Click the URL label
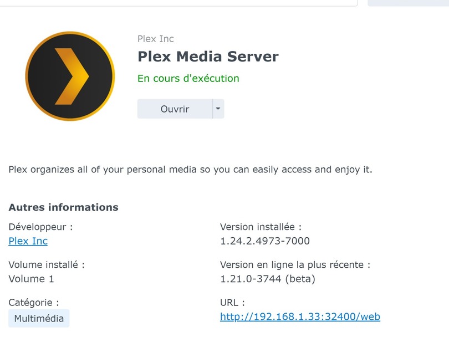The width and height of the screenshot is (449, 342). [232, 303]
